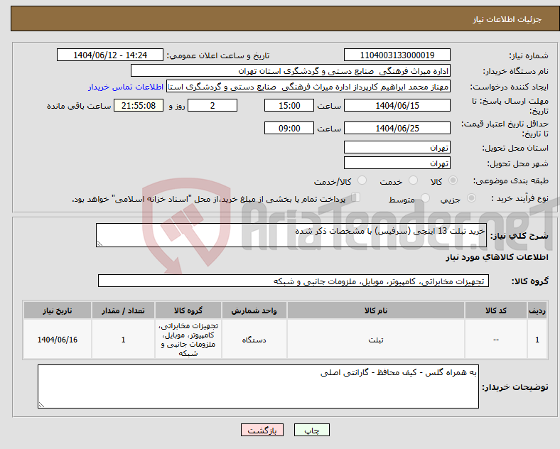Screen dimensions: 560x449
Task: Click the نام کالا column header
Action: (x=376, y=310)
